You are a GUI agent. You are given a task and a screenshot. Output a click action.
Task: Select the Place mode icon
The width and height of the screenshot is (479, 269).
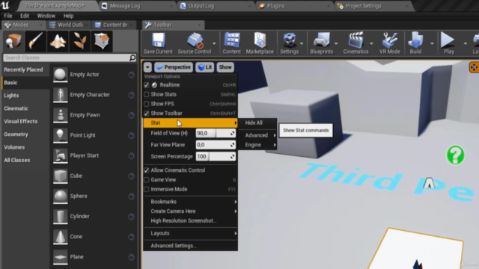click(13, 41)
